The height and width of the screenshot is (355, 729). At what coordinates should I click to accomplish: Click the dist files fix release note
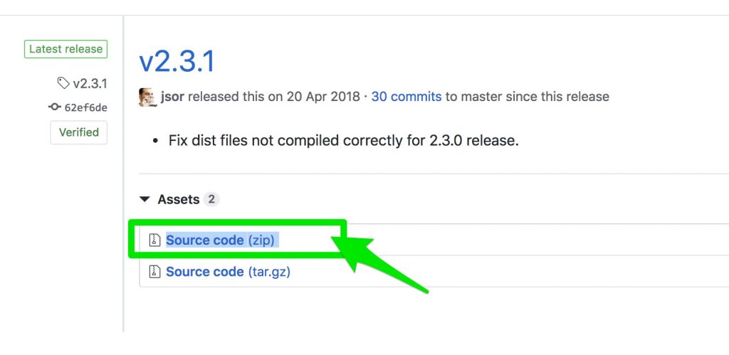[x=343, y=140]
